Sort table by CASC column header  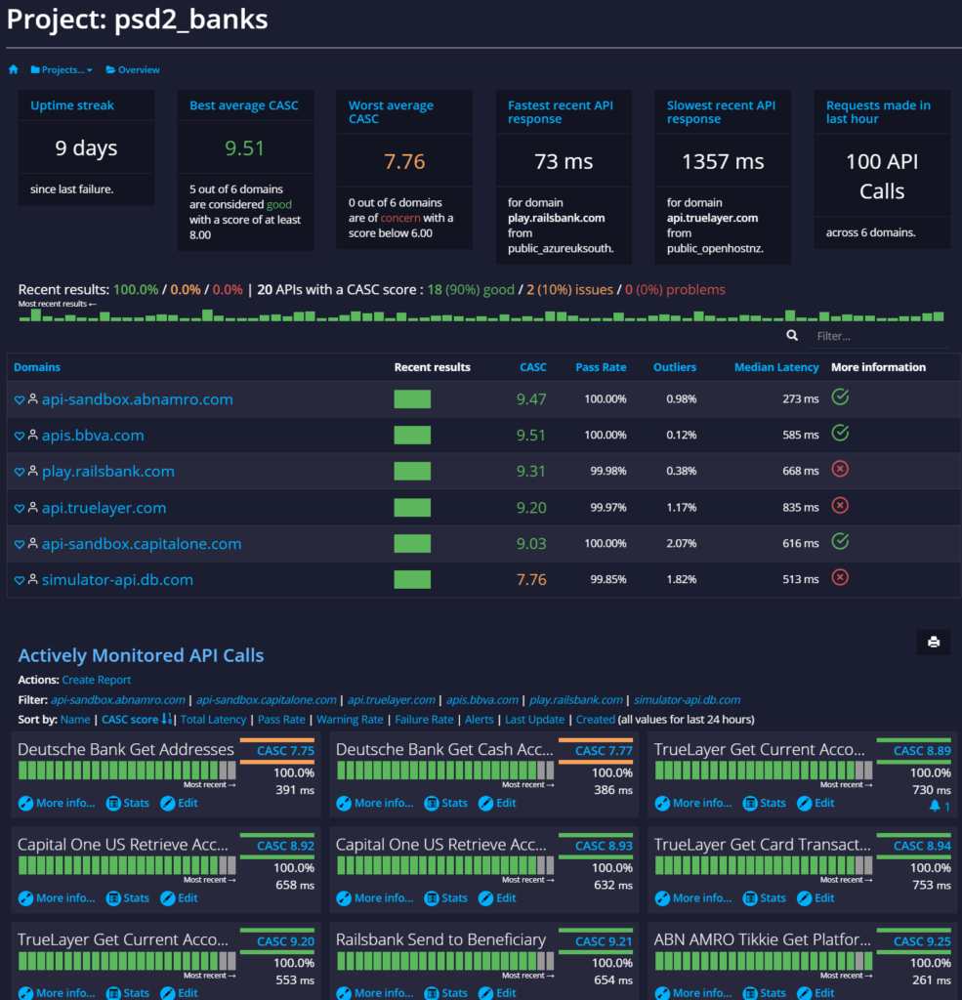click(532, 367)
